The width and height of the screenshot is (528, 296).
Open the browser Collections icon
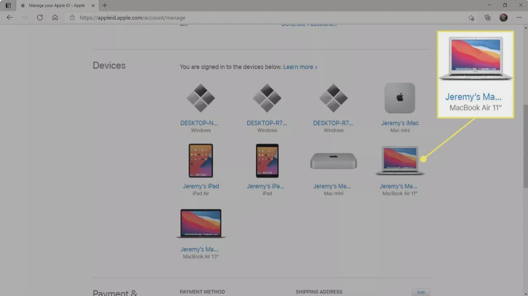487,18
